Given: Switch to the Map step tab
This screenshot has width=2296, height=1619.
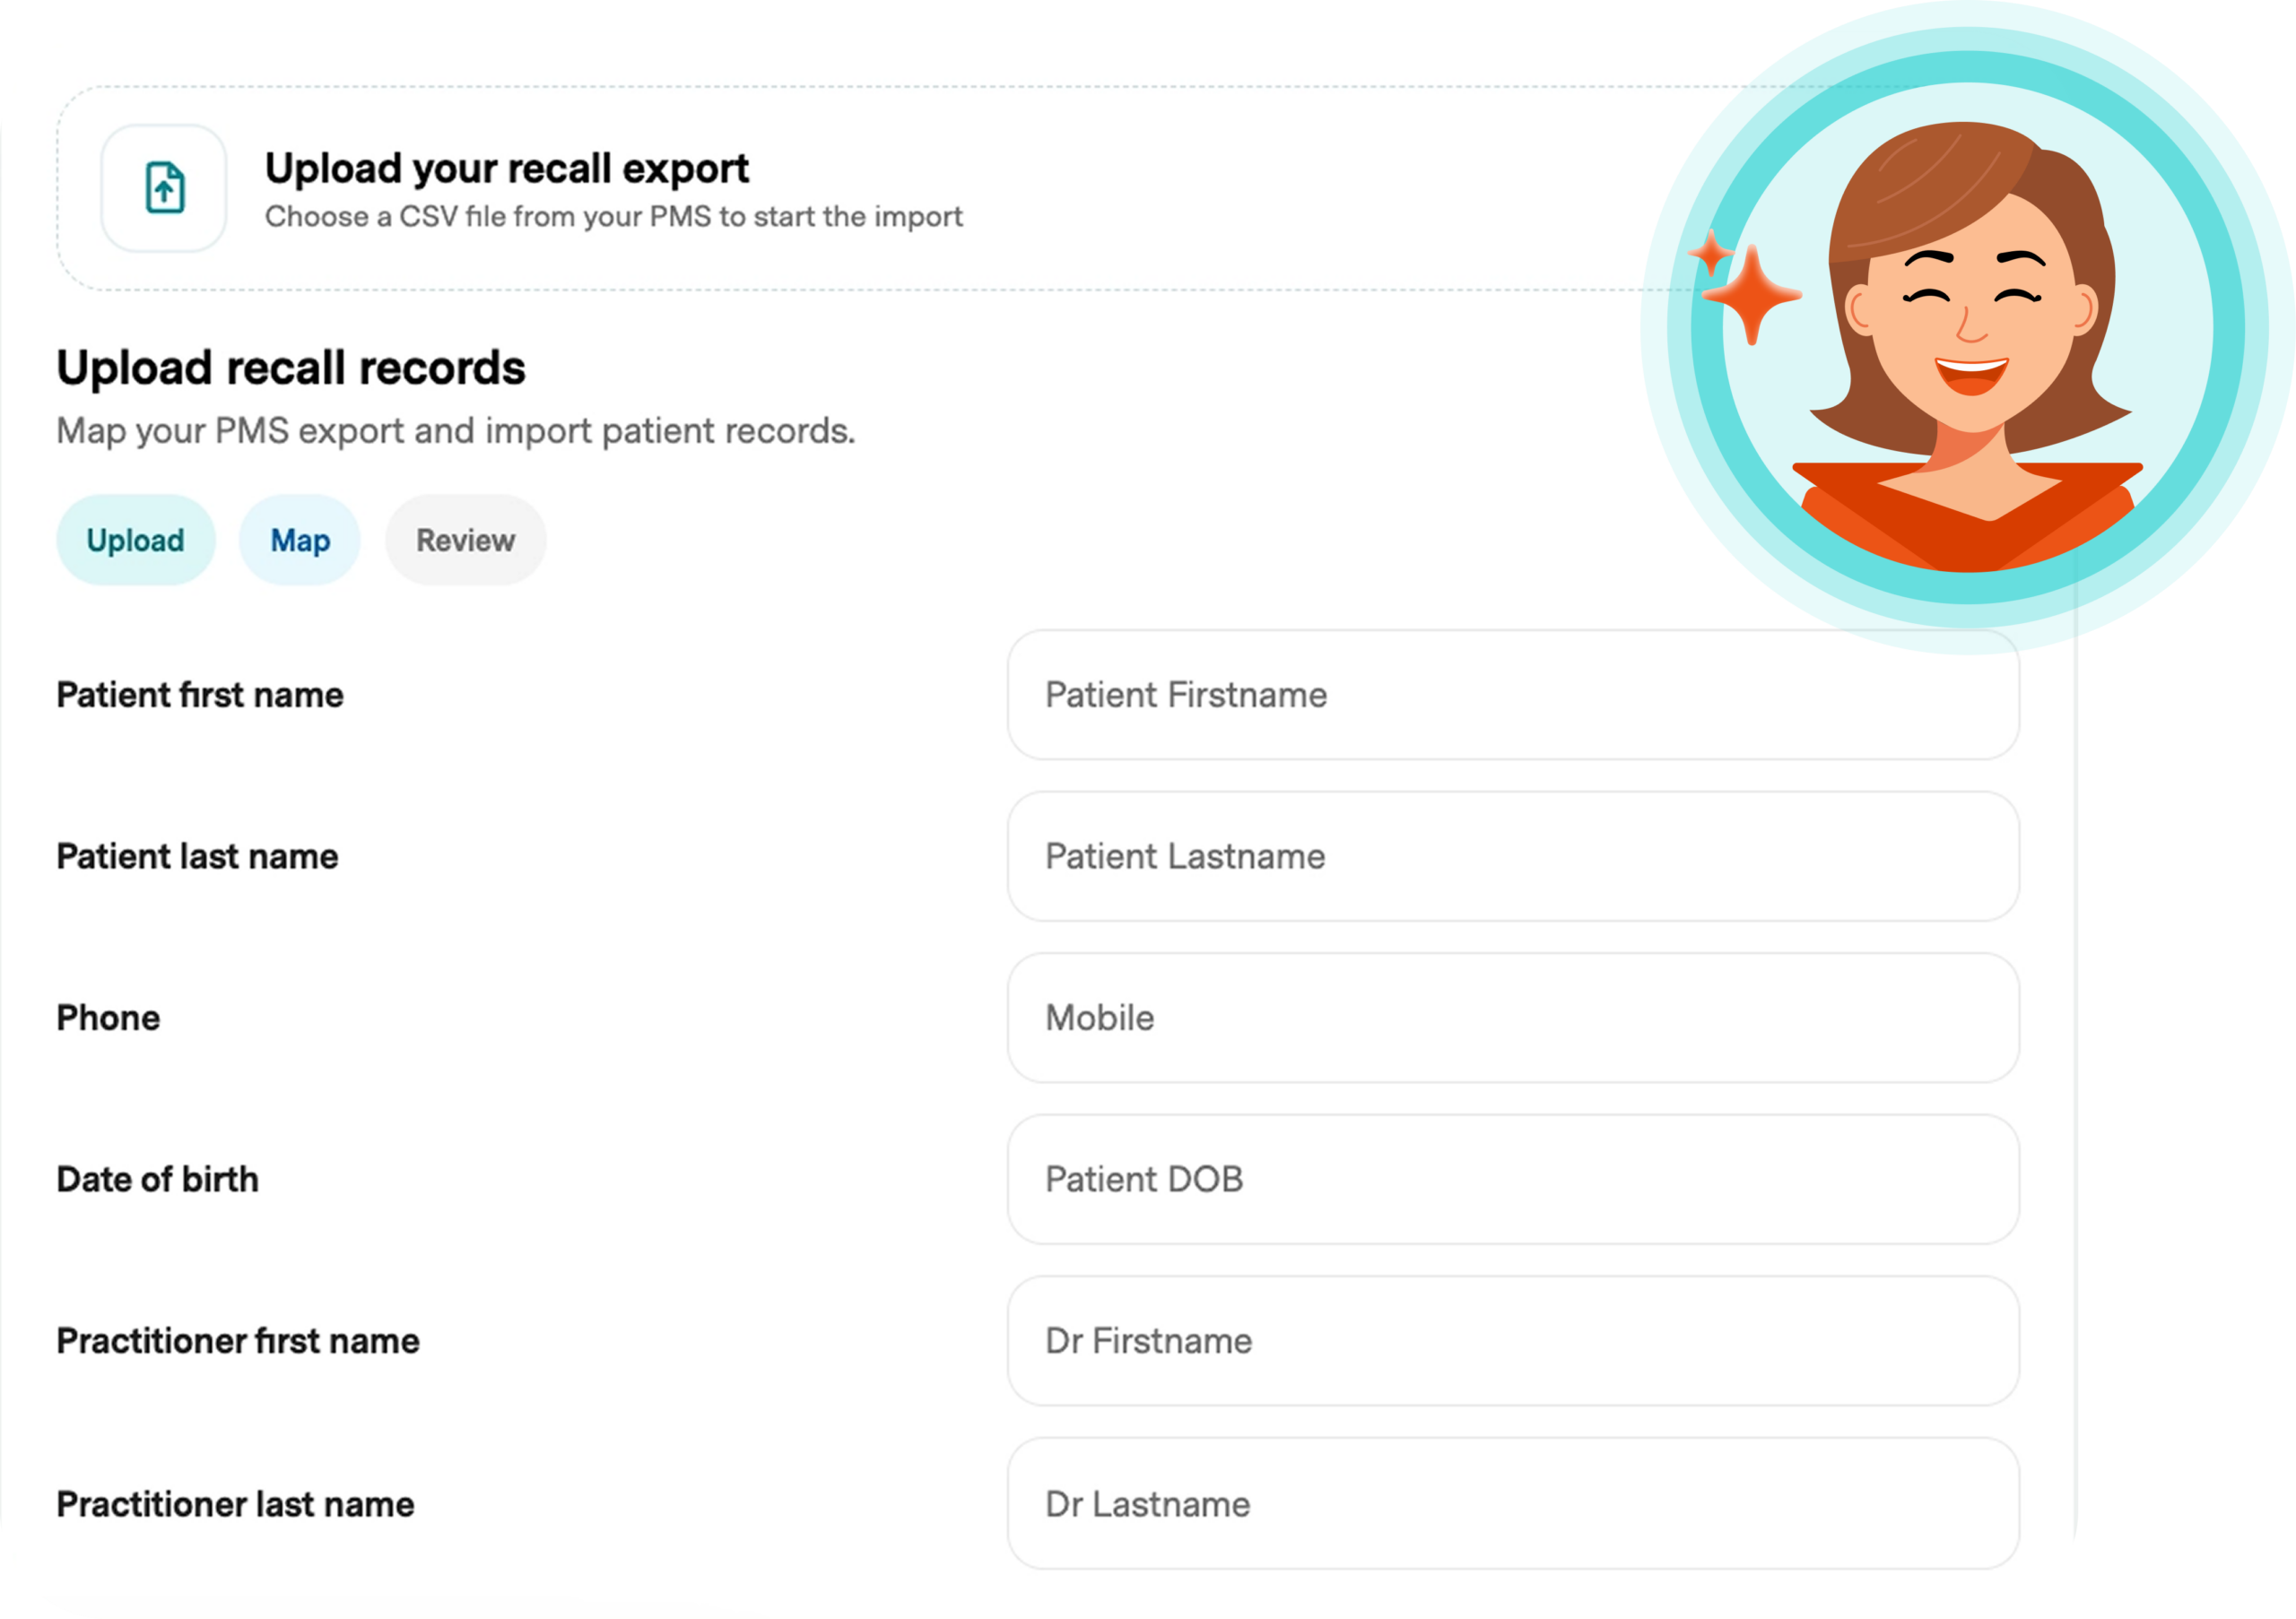Looking at the screenshot, I should [300, 541].
